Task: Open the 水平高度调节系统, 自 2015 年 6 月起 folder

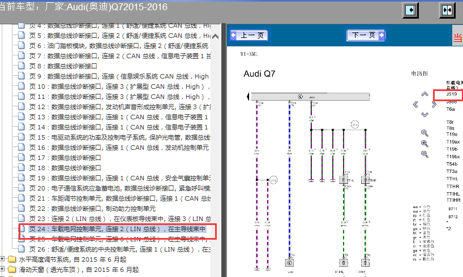Action: click(x=72, y=259)
